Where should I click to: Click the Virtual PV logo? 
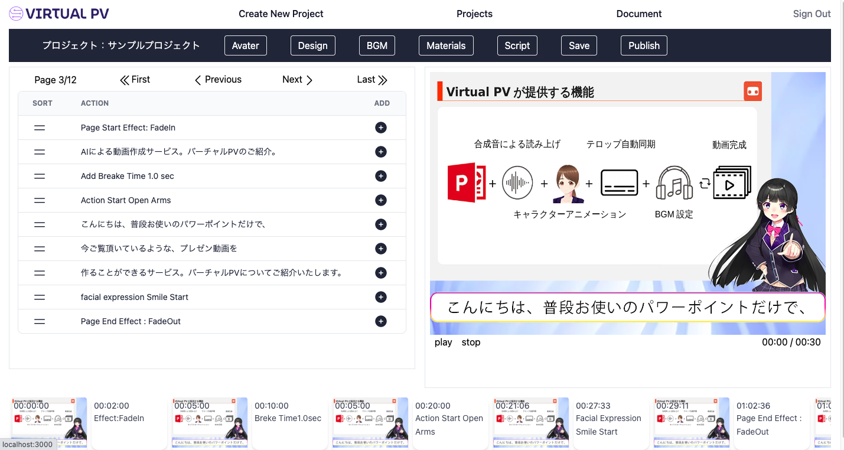(x=59, y=14)
